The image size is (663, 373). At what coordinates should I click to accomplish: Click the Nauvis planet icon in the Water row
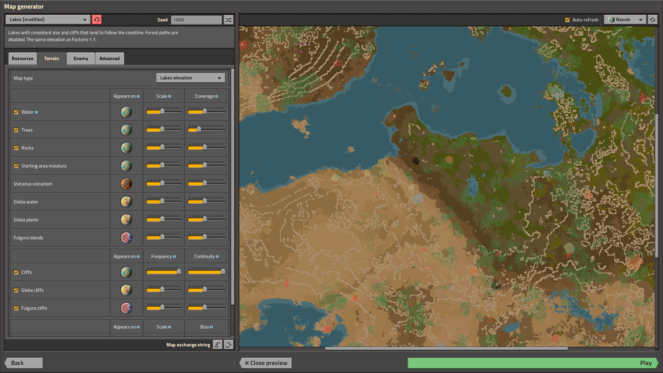126,112
